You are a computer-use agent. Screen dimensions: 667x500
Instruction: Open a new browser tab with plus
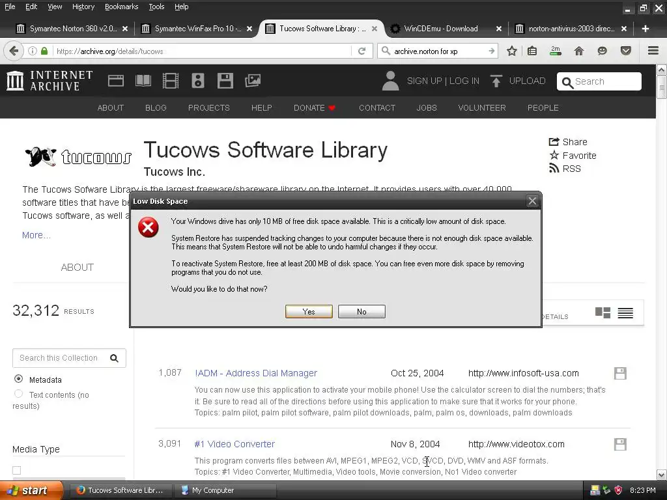pyautogui.click(x=646, y=29)
